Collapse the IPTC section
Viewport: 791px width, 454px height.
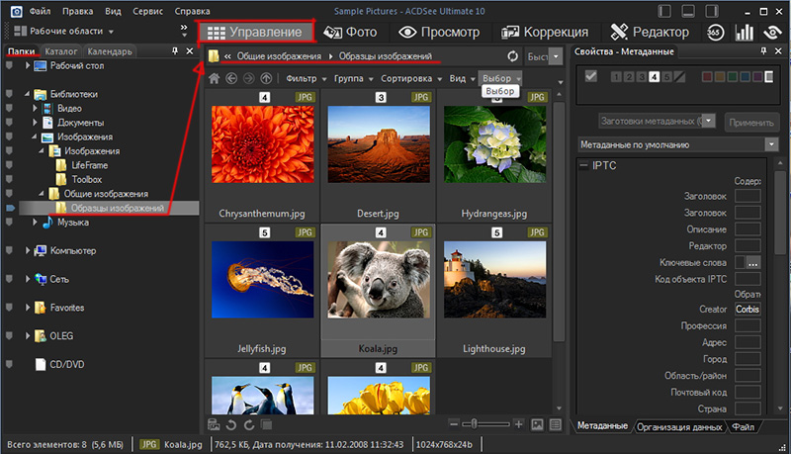click(x=583, y=165)
